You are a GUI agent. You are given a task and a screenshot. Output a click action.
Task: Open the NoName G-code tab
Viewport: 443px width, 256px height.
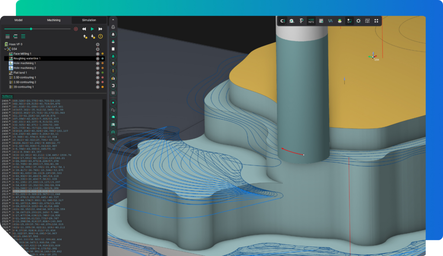tap(7, 96)
